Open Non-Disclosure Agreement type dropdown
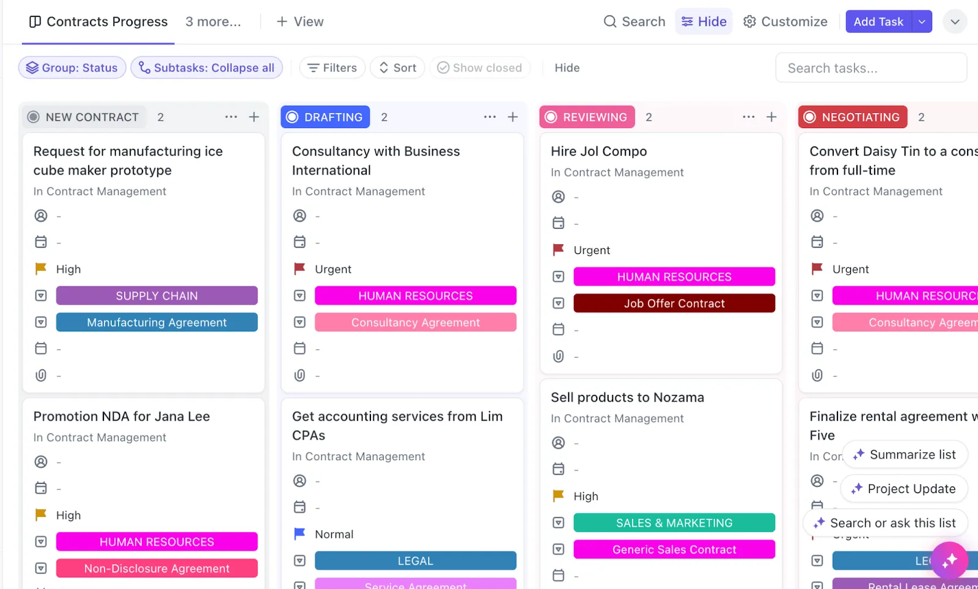This screenshot has height=589, width=978. [157, 568]
